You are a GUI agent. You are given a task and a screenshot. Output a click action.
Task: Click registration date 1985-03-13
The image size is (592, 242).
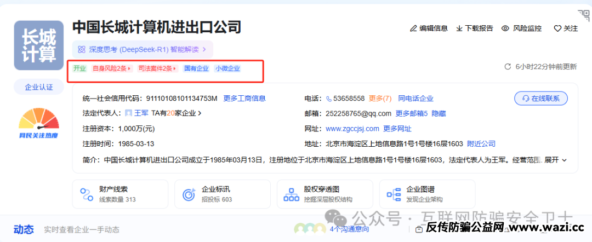click(x=136, y=143)
